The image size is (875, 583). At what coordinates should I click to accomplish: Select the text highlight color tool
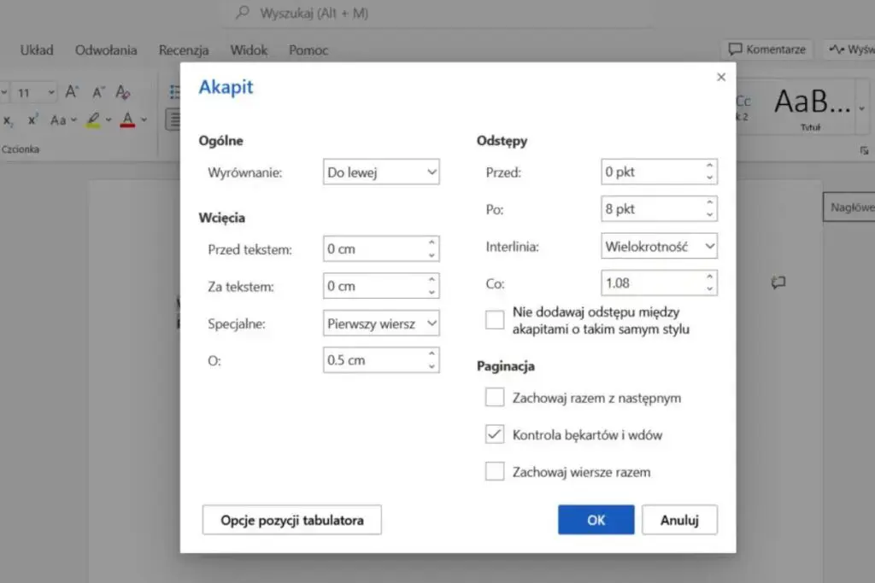click(x=94, y=120)
